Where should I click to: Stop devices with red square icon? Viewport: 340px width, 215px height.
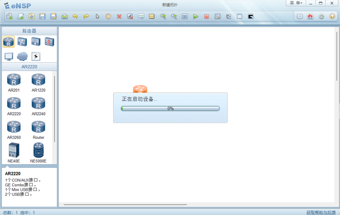tap(206, 16)
